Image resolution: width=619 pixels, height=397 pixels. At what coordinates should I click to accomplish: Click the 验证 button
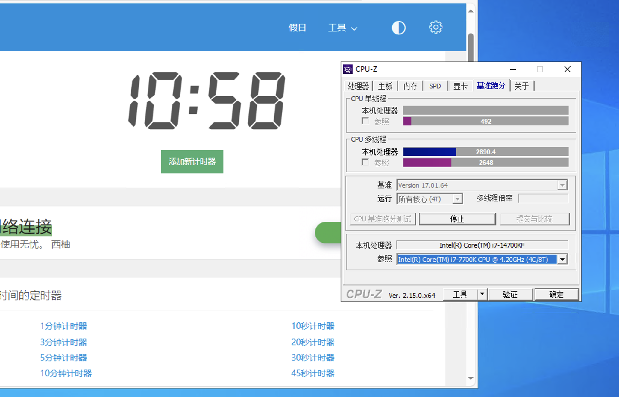510,295
